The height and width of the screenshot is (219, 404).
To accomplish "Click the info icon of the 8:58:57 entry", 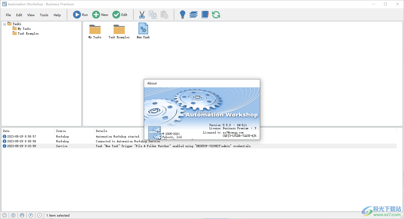I will tap(5, 136).
